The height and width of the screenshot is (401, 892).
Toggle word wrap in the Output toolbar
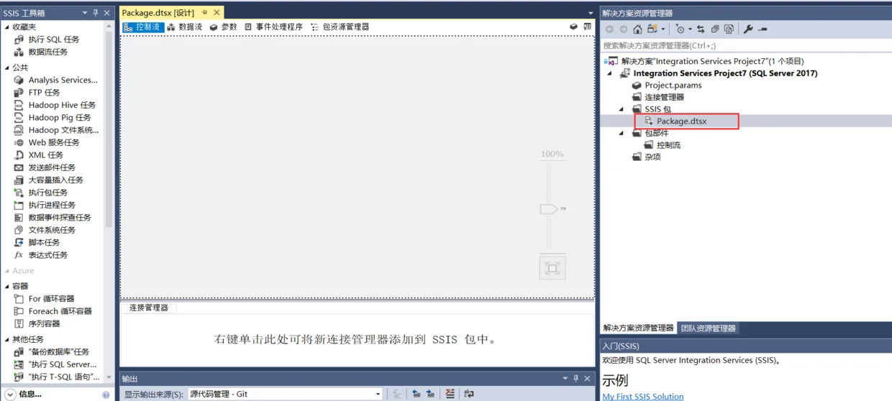(x=469, y=394)
